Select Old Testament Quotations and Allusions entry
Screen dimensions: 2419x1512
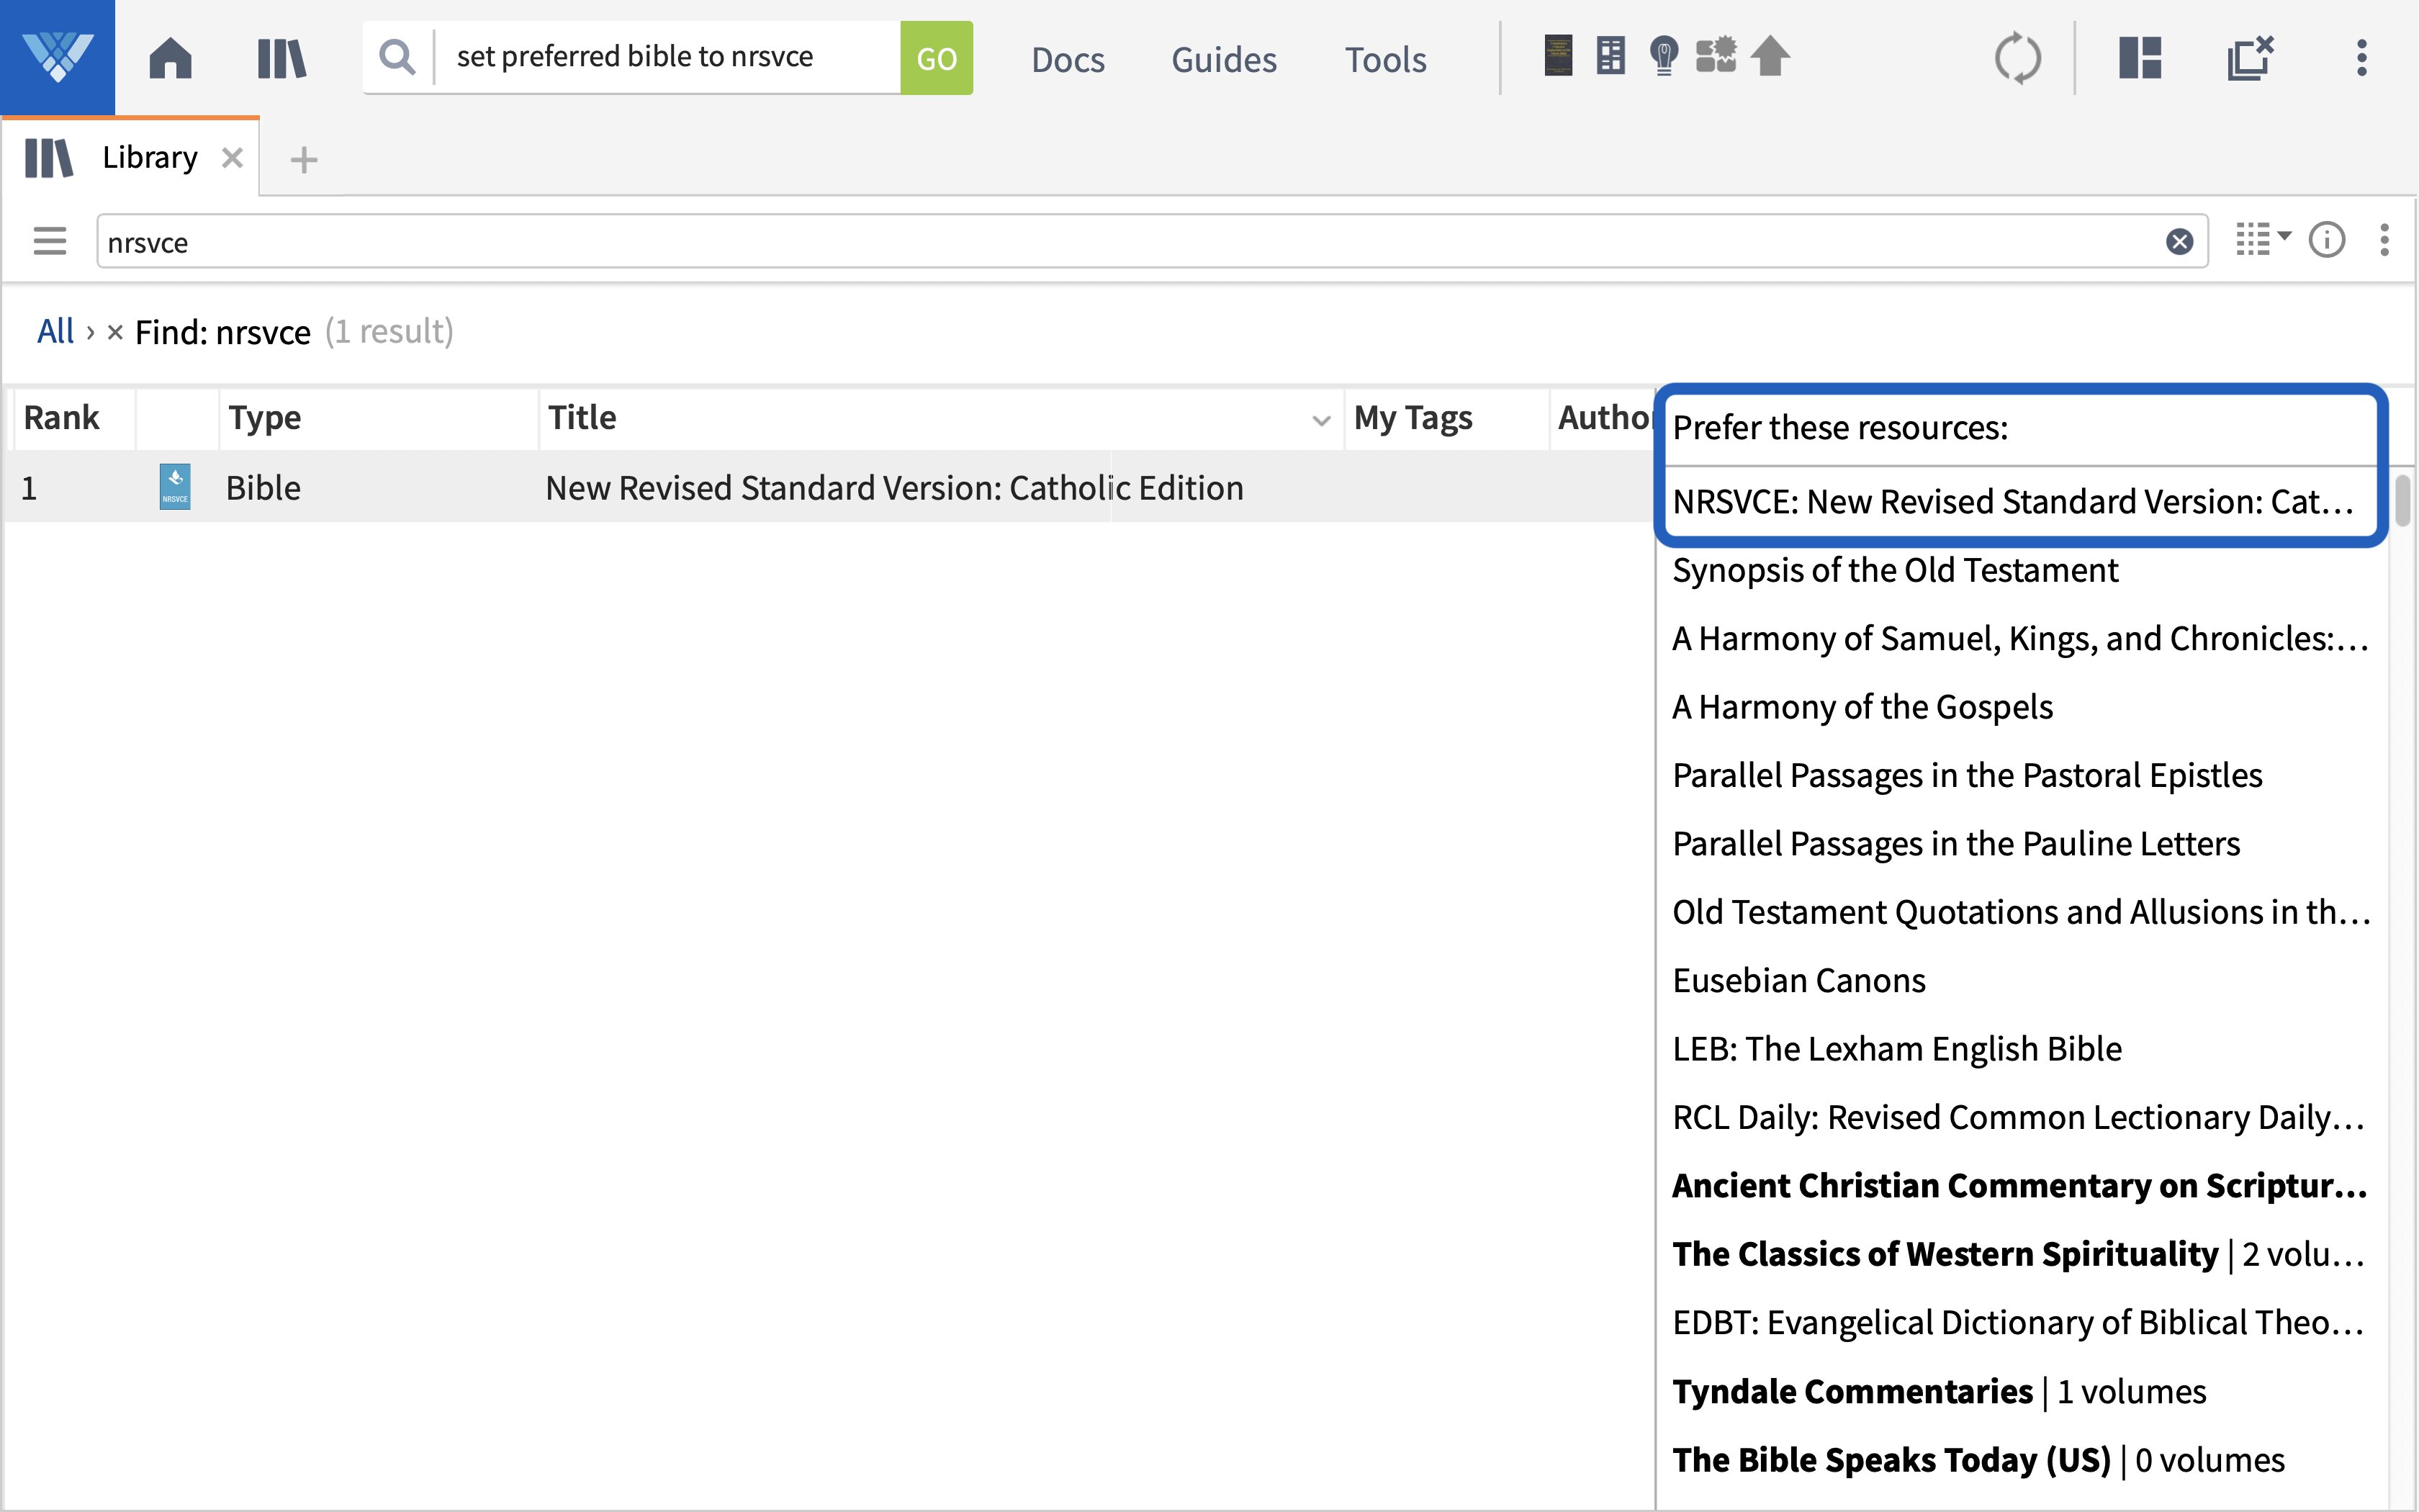click(x=2021, y=912)
